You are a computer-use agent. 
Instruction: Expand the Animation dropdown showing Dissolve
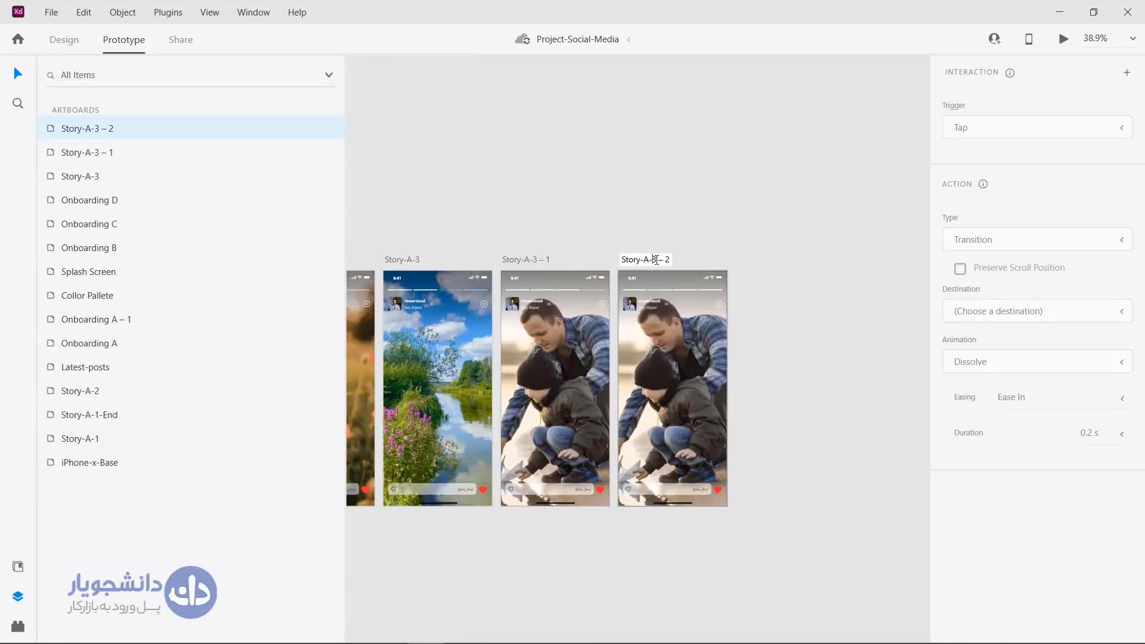(1037, 362)
